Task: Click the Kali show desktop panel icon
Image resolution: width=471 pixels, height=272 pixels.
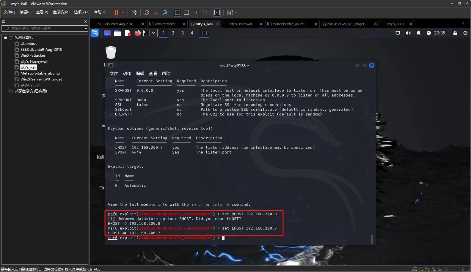Action: pyautogui.click(x=107, y=33)
